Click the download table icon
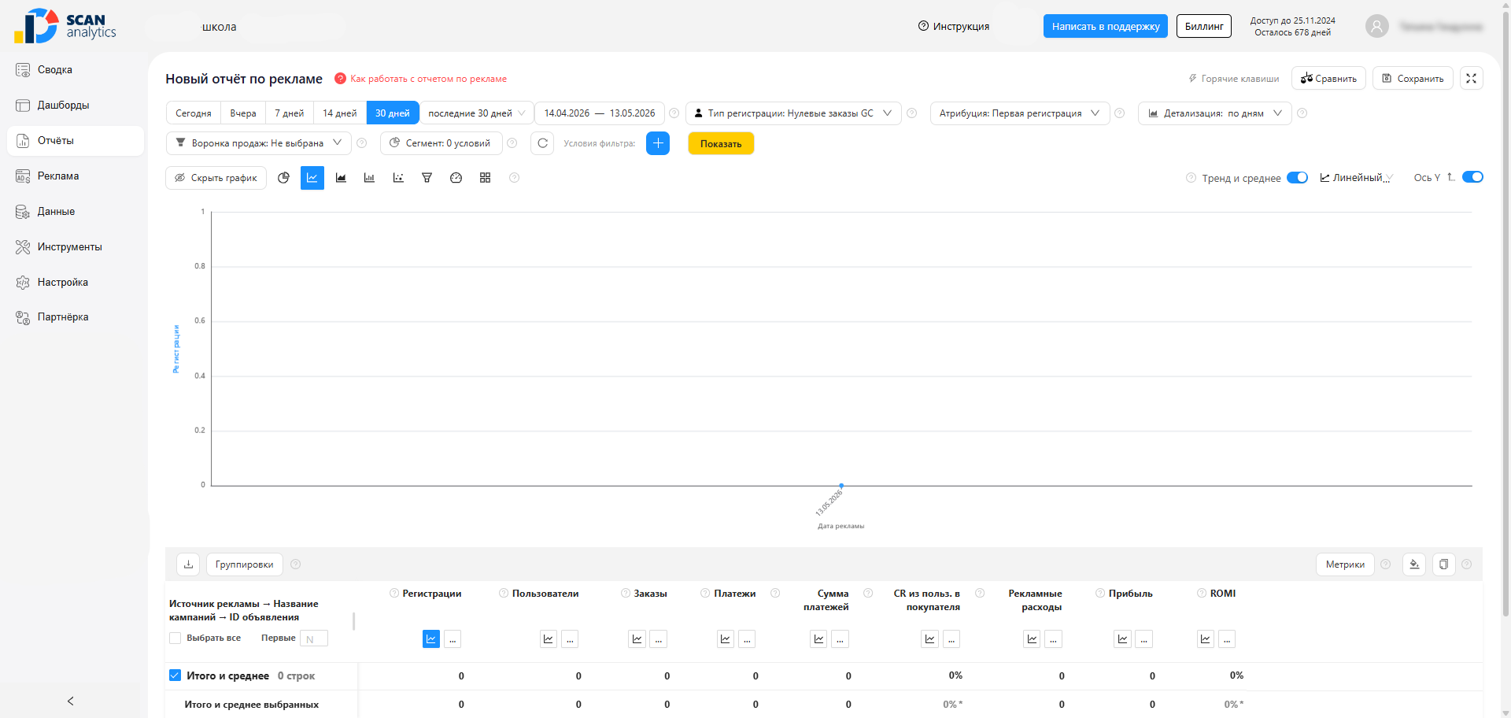The width and height of the screenshot is (1511, 718). (x=188, y=564)
